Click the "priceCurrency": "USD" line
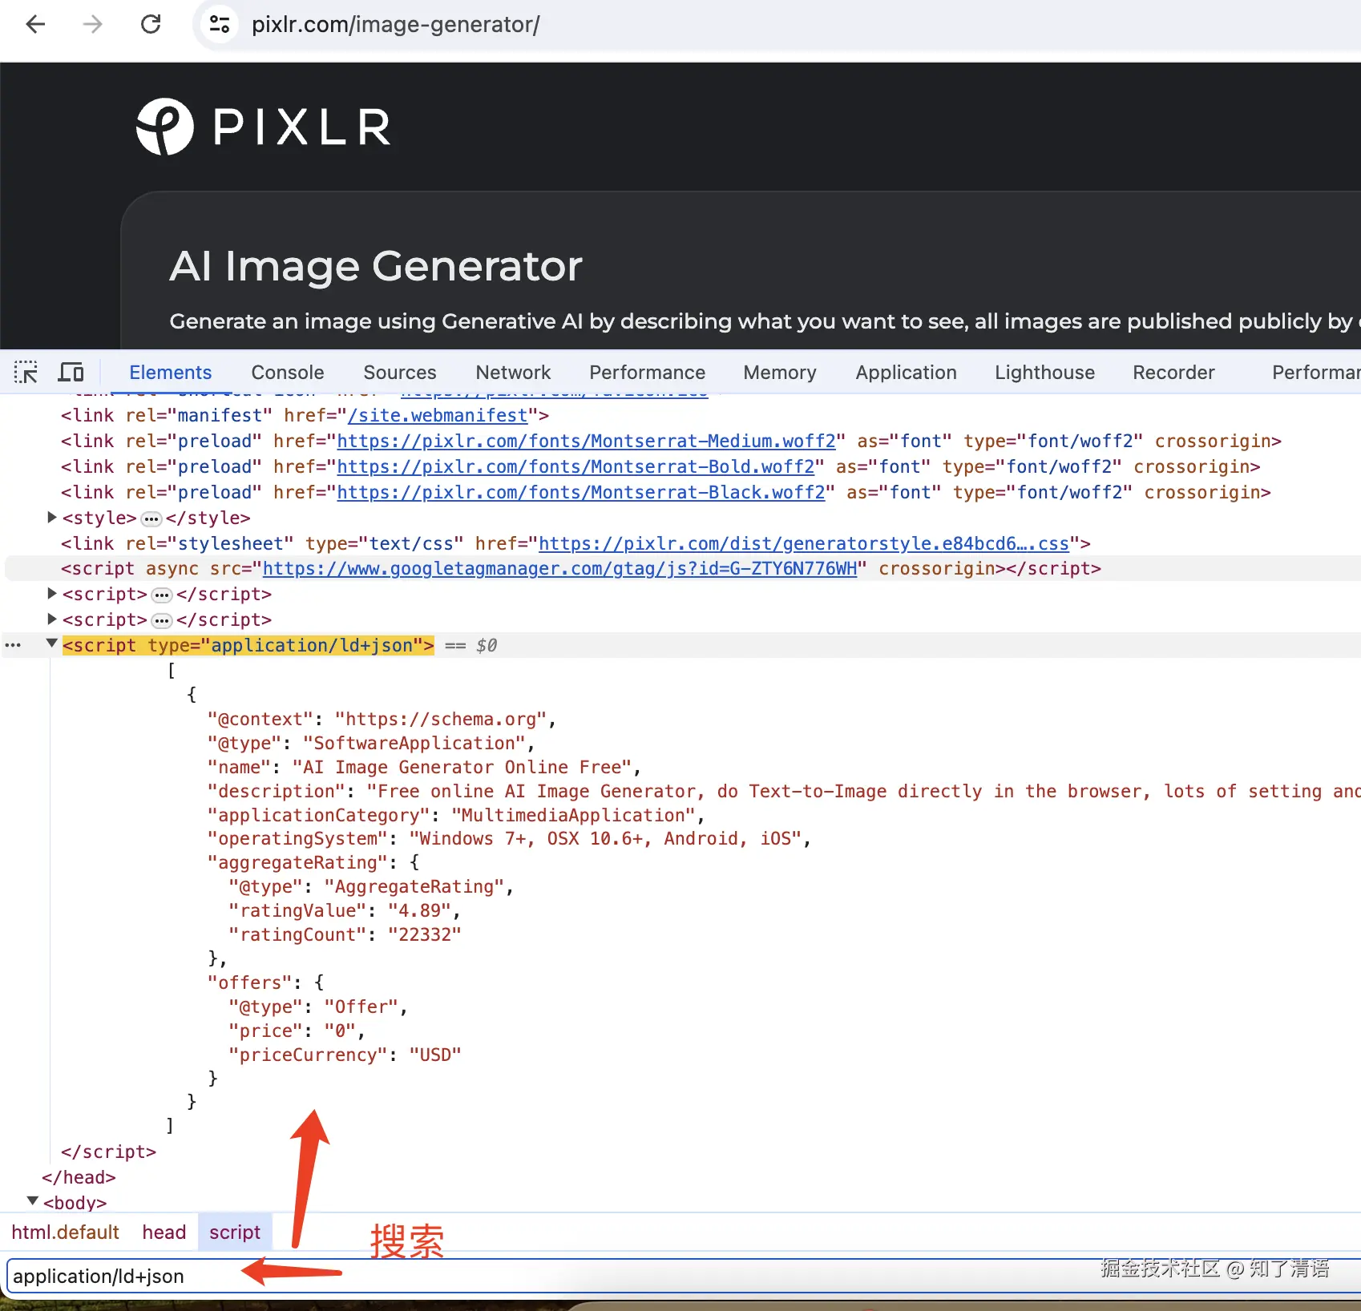 click(345, 1055)
